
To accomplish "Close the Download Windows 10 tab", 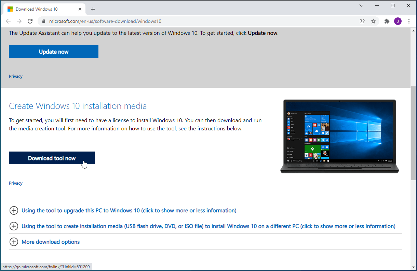I will 81,9.
